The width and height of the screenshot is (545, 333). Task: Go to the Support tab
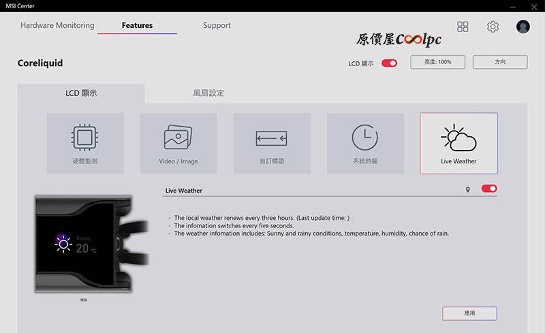click(217, 25)
